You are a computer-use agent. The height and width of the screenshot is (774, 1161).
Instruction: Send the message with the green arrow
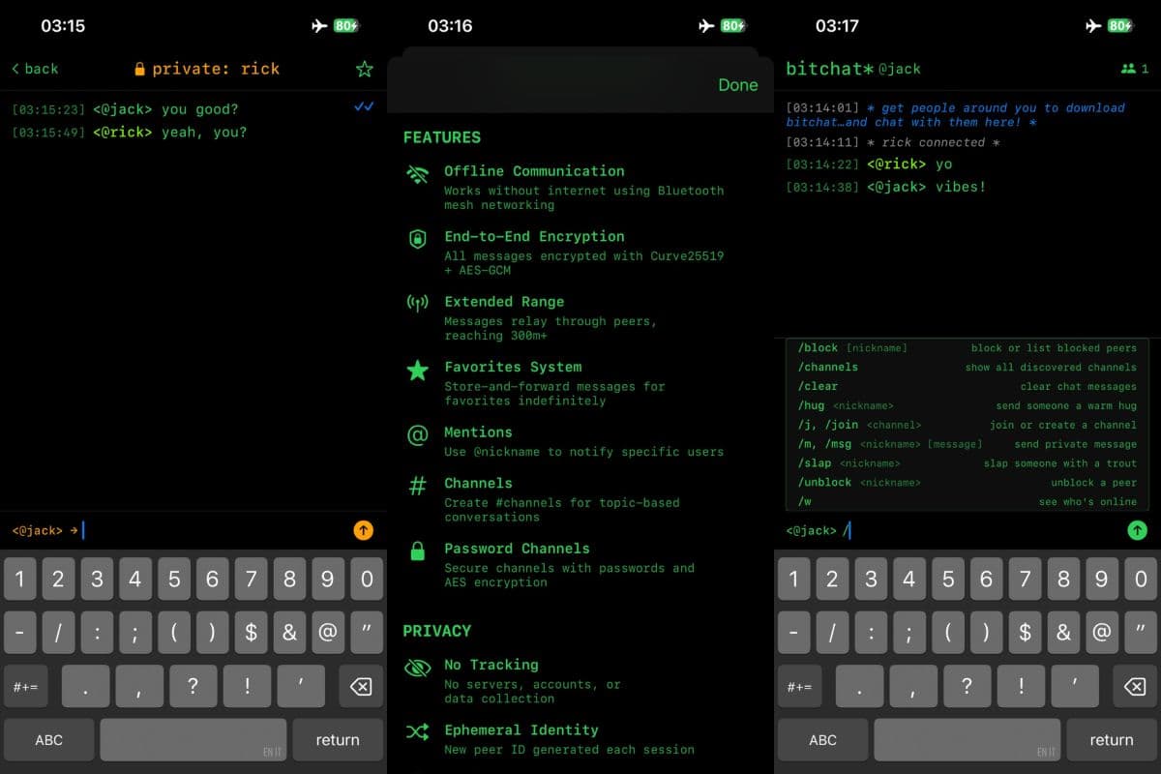[1137, 530]
